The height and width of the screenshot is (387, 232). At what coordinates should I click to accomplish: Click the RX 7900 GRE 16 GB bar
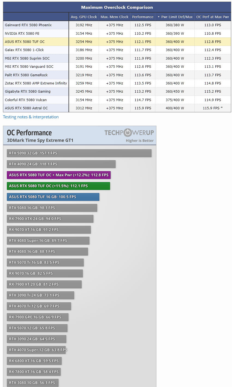tap(38, 317)
